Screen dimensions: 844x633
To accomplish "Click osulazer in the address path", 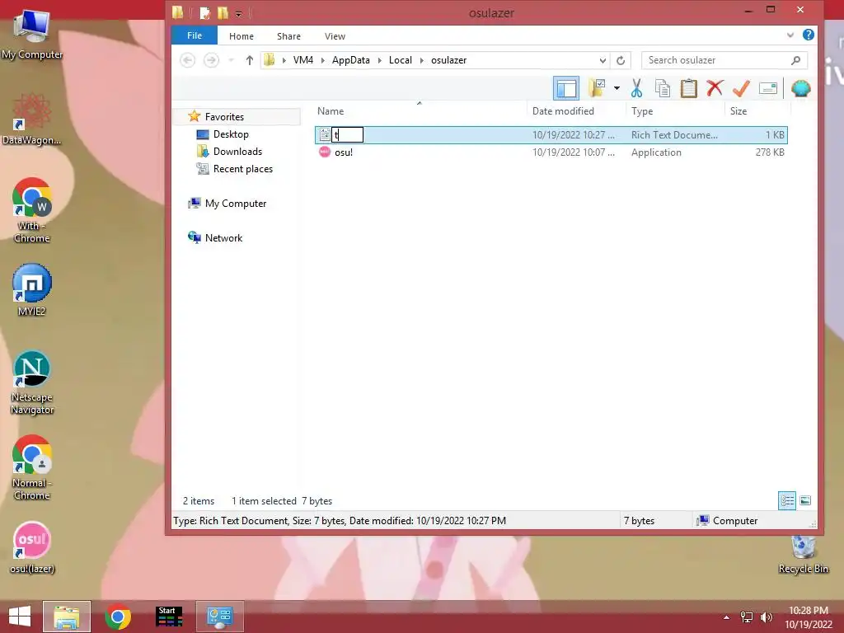I will 449,60.
